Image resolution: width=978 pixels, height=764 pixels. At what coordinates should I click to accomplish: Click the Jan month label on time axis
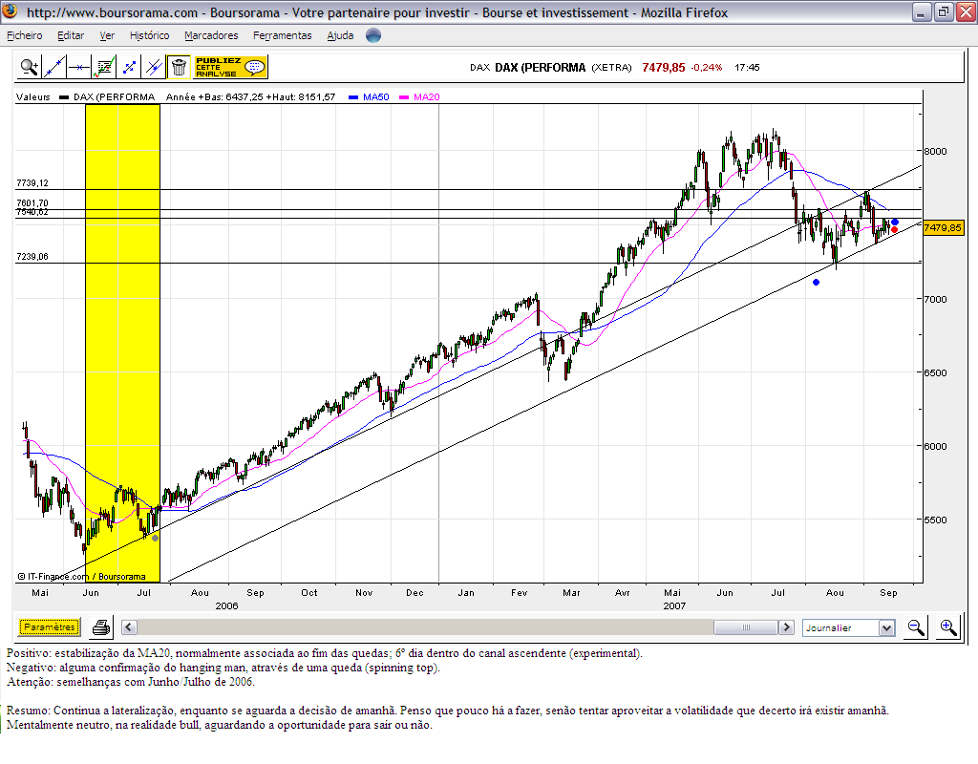click(x=466, y=592)
